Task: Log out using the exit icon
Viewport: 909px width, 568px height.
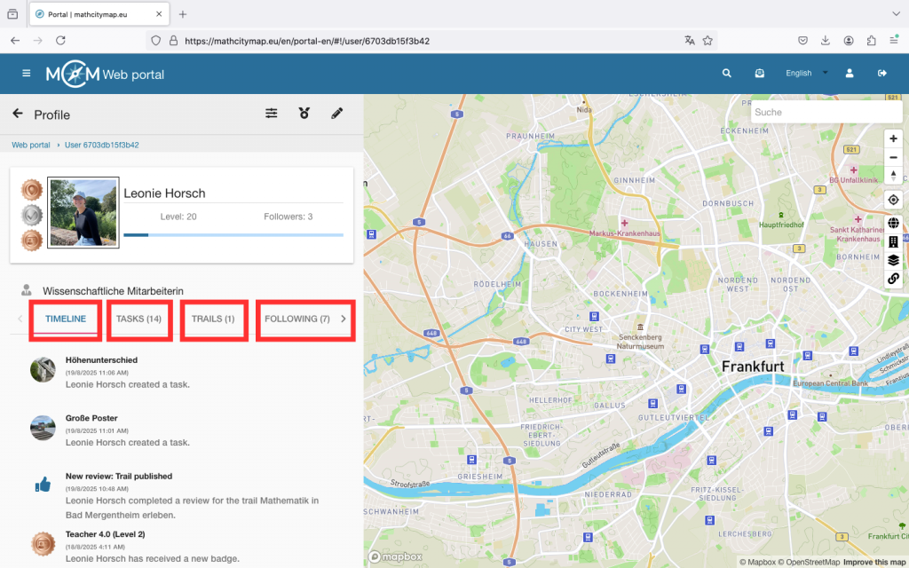Action: coord(881,74)
